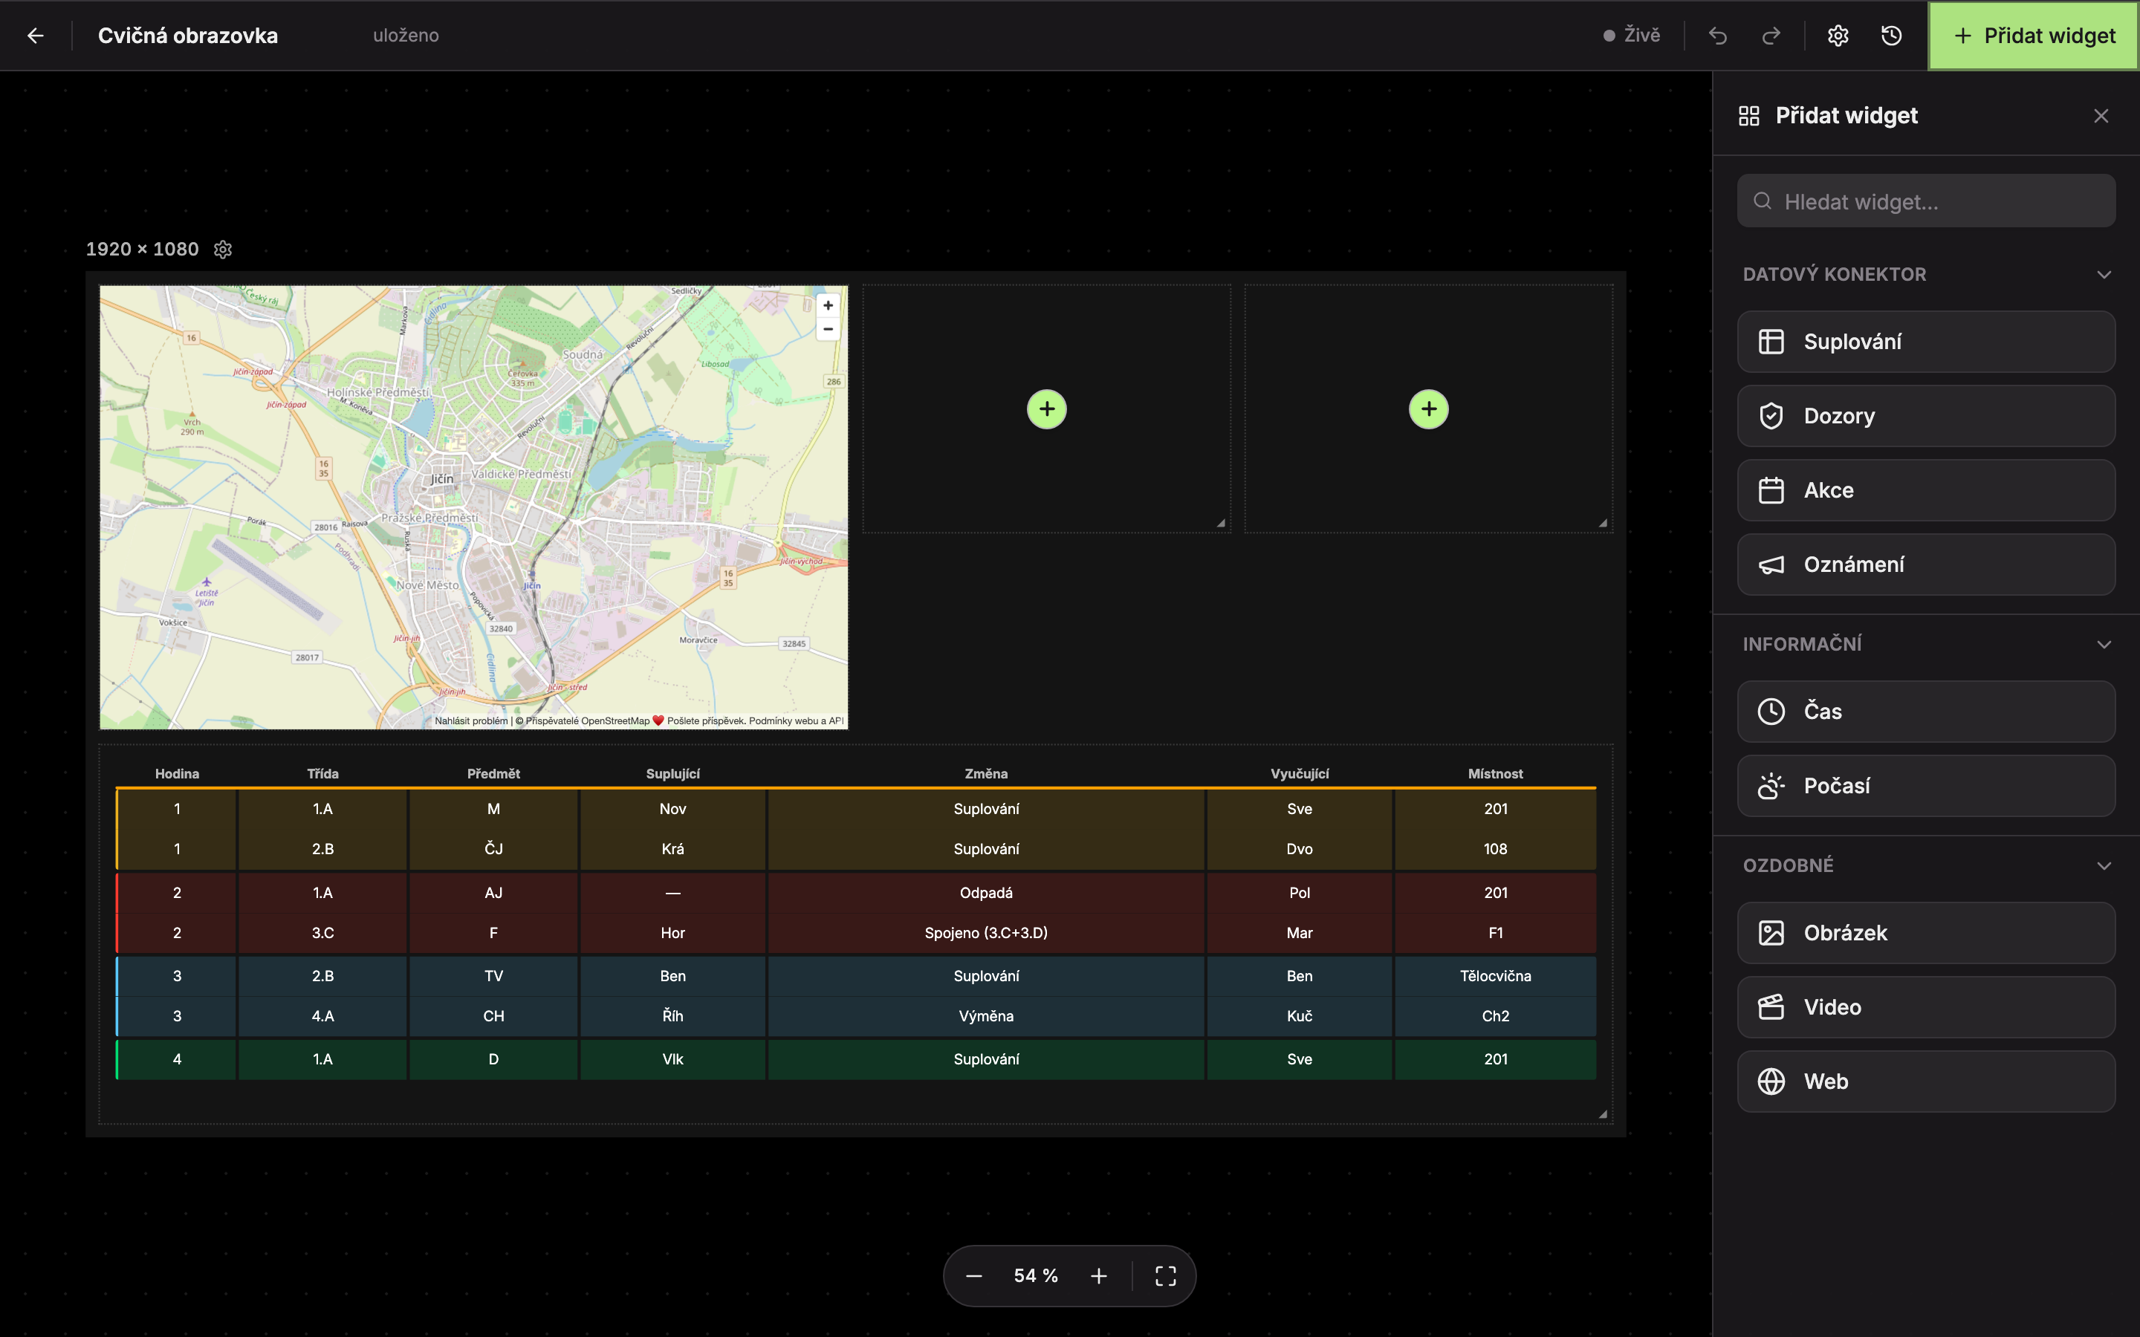Click the Hledat widget search field
The width and height of the screenshot is (2140, 1337).
pyautogui.click(x=1926, y=201)
